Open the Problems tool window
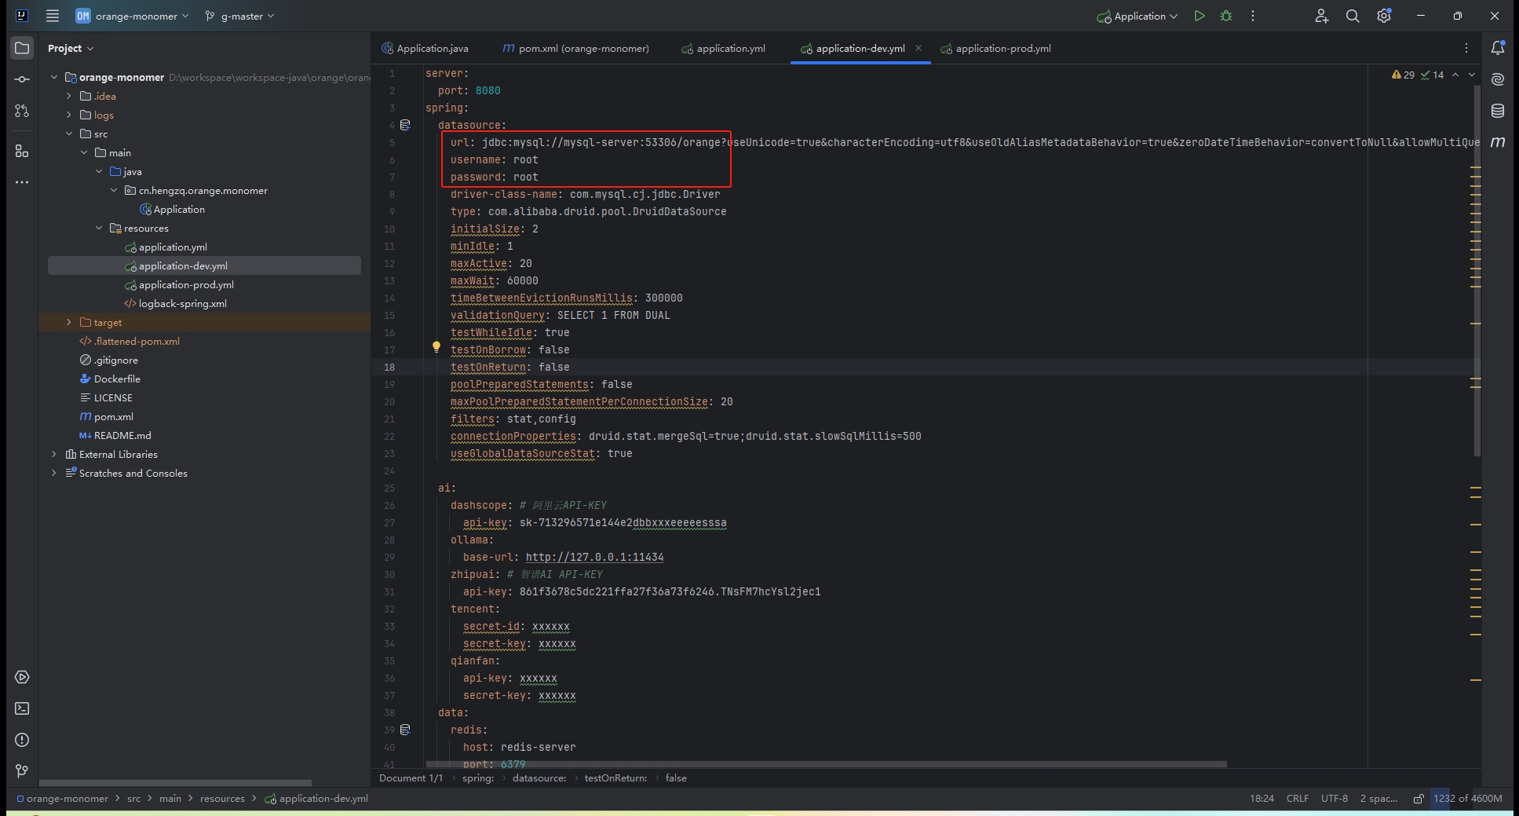 (x=22, y=740)
